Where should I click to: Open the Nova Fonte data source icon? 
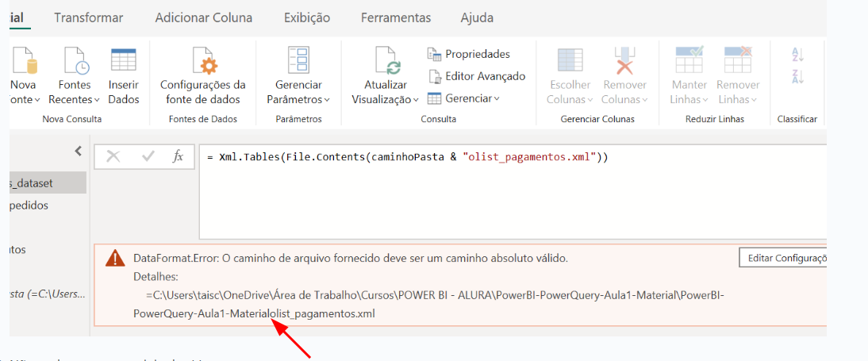click(24, 60)
